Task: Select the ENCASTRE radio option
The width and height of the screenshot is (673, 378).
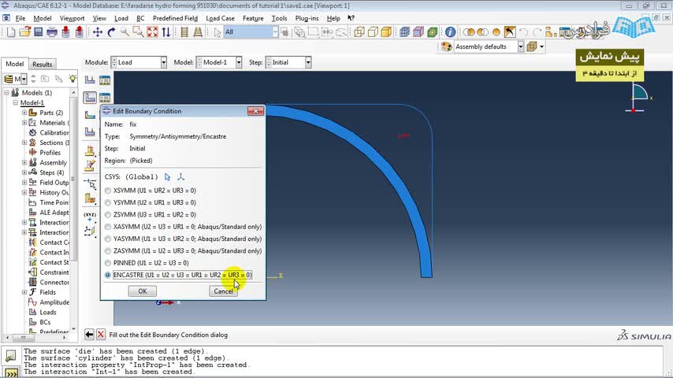Action: coord(108,275)
